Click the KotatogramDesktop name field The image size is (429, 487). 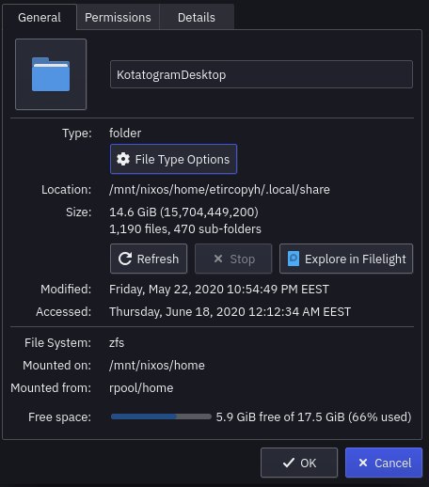coord(262,74)
